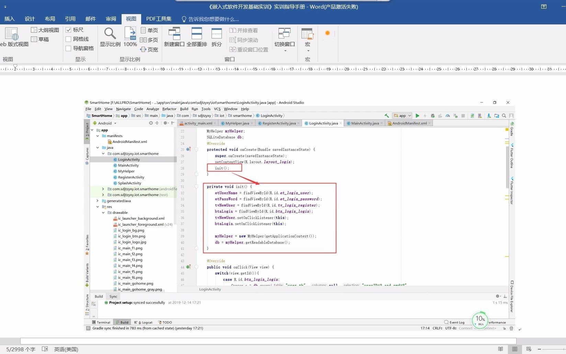Viewport: 566px width, 354px height.
Task: Enable the 网格线 gridlines checkbox
Action: (68, 39)
